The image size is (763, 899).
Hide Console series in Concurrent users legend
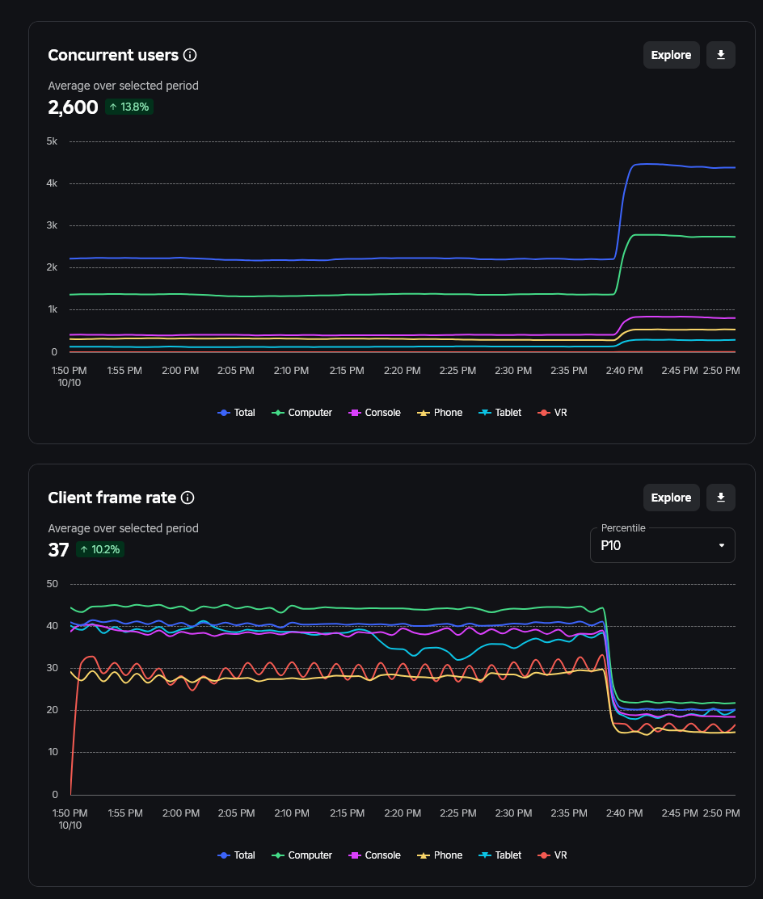pyautogui.click(x=374, y=413)
